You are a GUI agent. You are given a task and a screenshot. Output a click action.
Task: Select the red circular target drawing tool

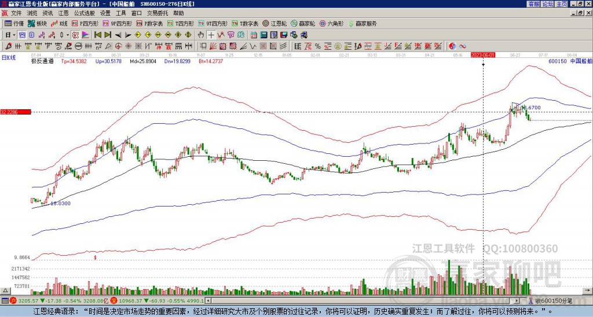(x=118, y=46)
